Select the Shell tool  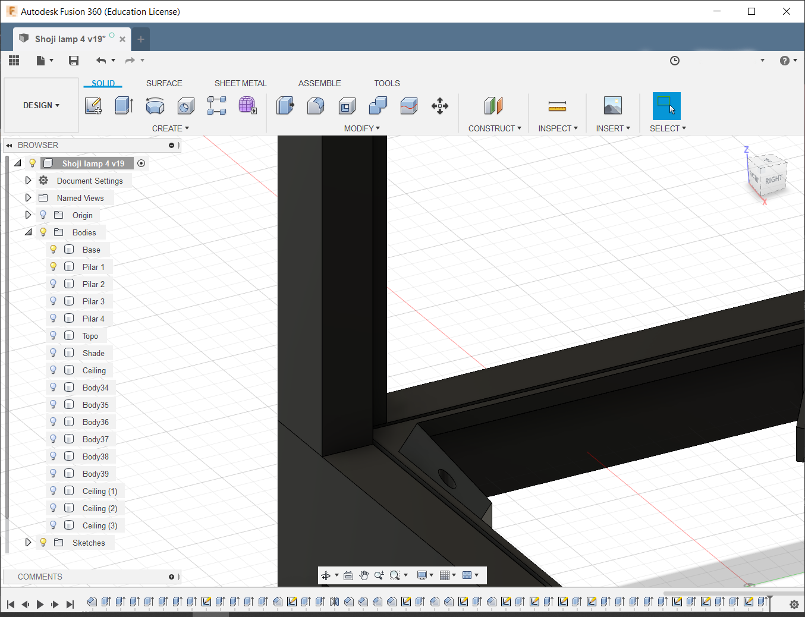(x=347, y=106)
